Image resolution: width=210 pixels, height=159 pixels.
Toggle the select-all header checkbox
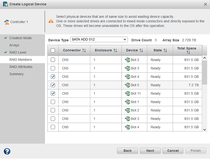point(53,51)
